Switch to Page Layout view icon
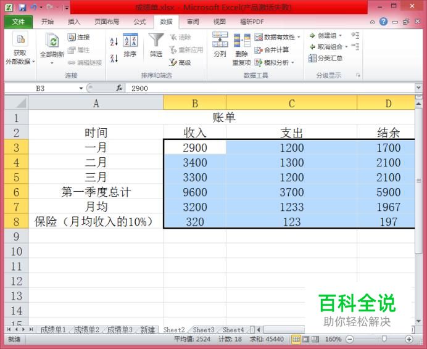The height and width of the screenshot is (349, 427). pyautogui.click(x=306, y=339)
